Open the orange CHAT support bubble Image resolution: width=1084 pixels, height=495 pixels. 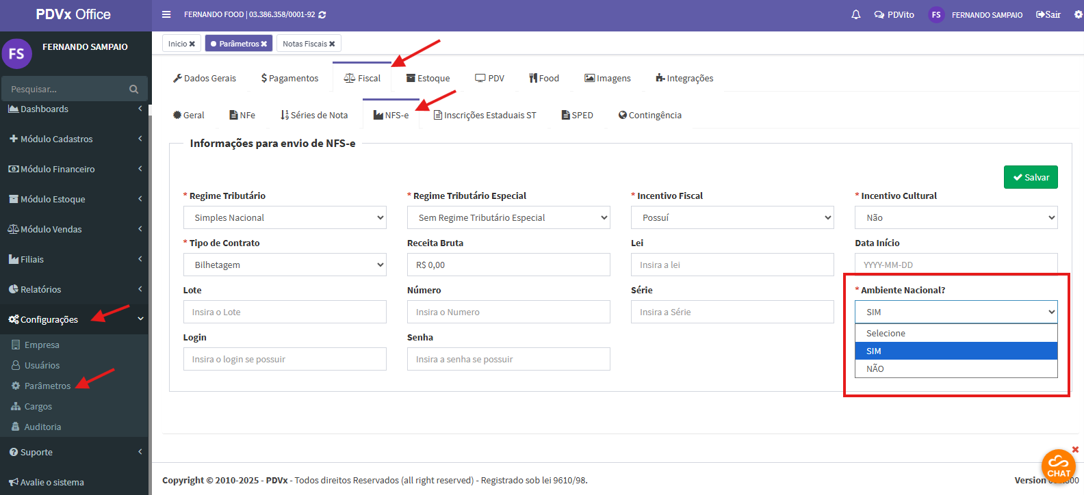coord(1058,466)
